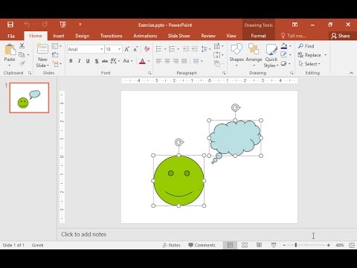Apply red font color A

[142, 61]
